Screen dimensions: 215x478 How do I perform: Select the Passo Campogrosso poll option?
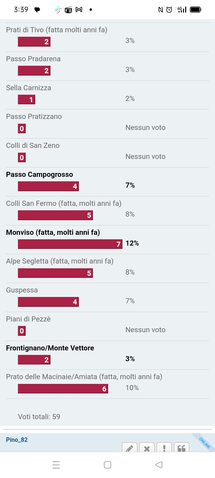39,174
